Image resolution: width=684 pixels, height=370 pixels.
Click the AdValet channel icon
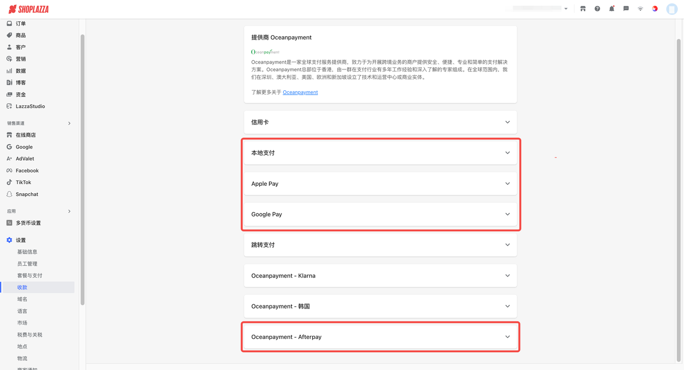[x=9, y=159]
